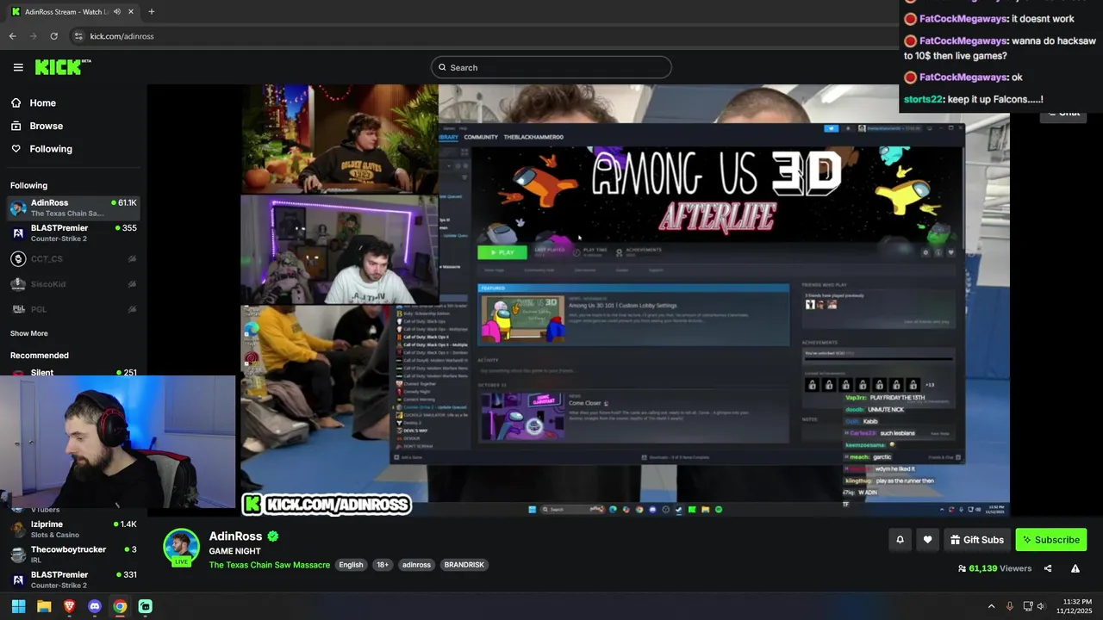Viewport: 1103px width, 620px height.
Task: Open the hamburger sidebar menu
Action: 18,67
